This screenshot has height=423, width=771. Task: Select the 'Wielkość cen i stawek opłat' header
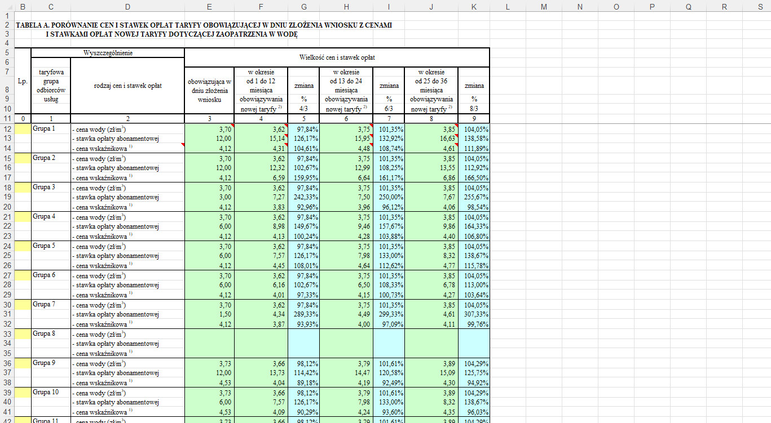[337, 57]
